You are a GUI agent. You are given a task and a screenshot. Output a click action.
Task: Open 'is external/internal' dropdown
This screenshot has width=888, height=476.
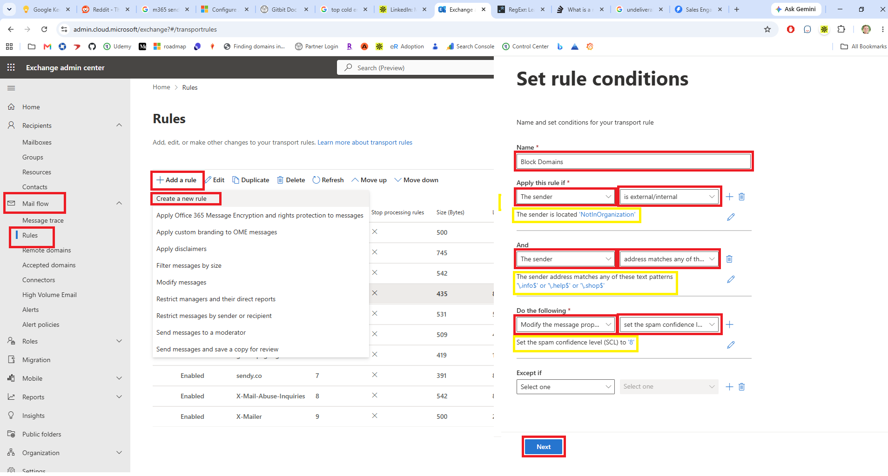pyautogui.click(x=669, y=197)
